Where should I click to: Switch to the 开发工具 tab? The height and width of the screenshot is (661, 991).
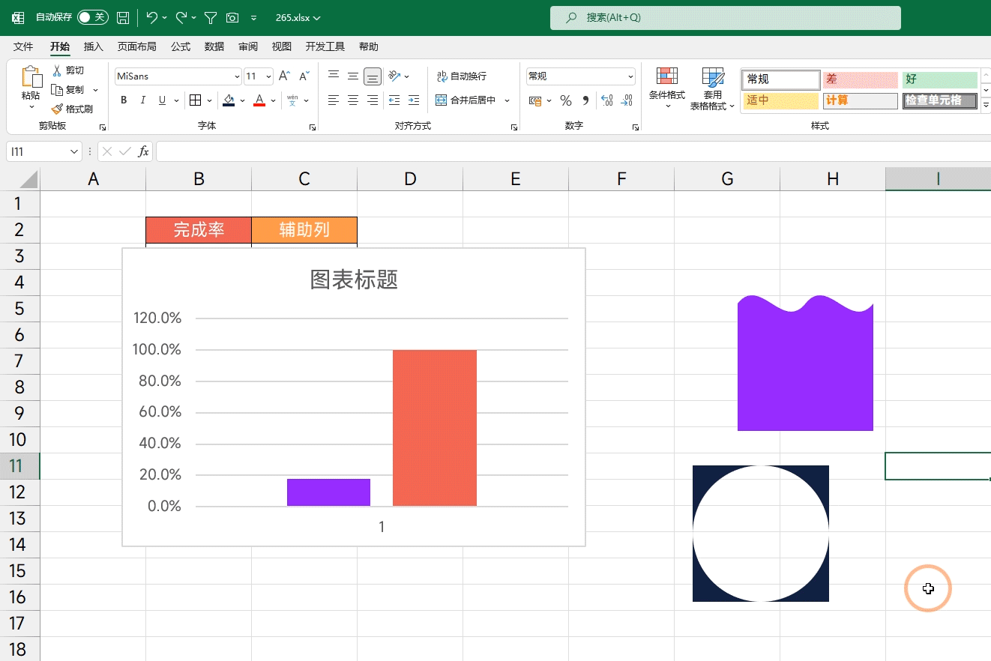click(325, 46)
